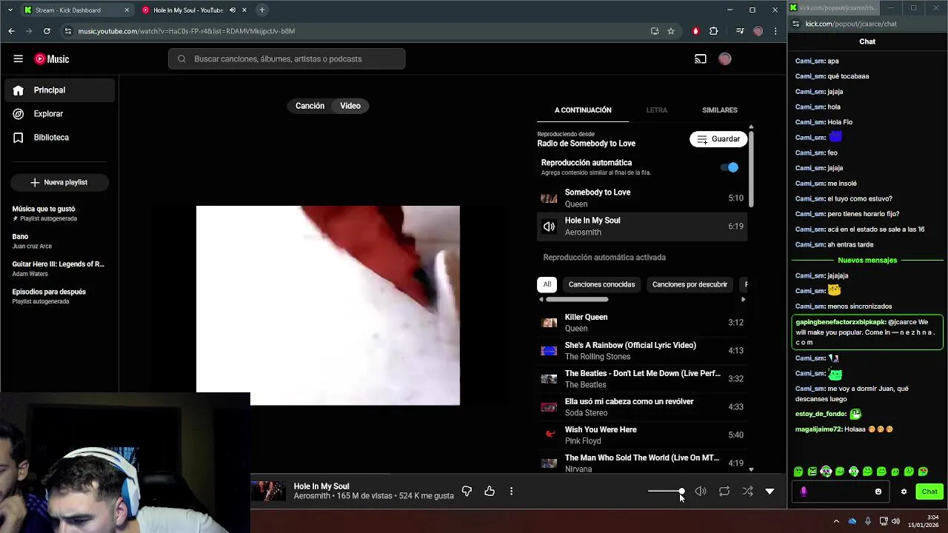Open browser media controls icon

pyautogui.click(x=739, y=31)
